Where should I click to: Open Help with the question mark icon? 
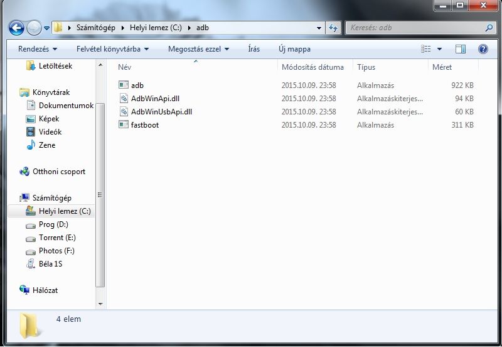483,49
